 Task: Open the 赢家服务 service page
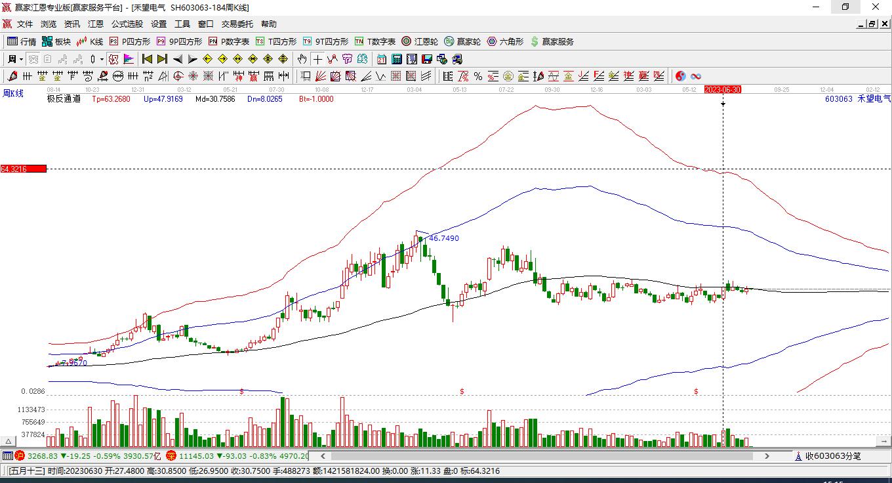pyautogui.click(x=552, y=41)
